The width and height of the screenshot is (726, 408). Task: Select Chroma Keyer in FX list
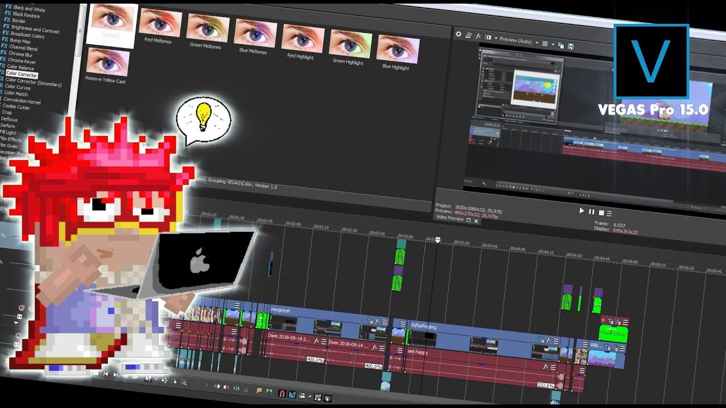(22, 61)
